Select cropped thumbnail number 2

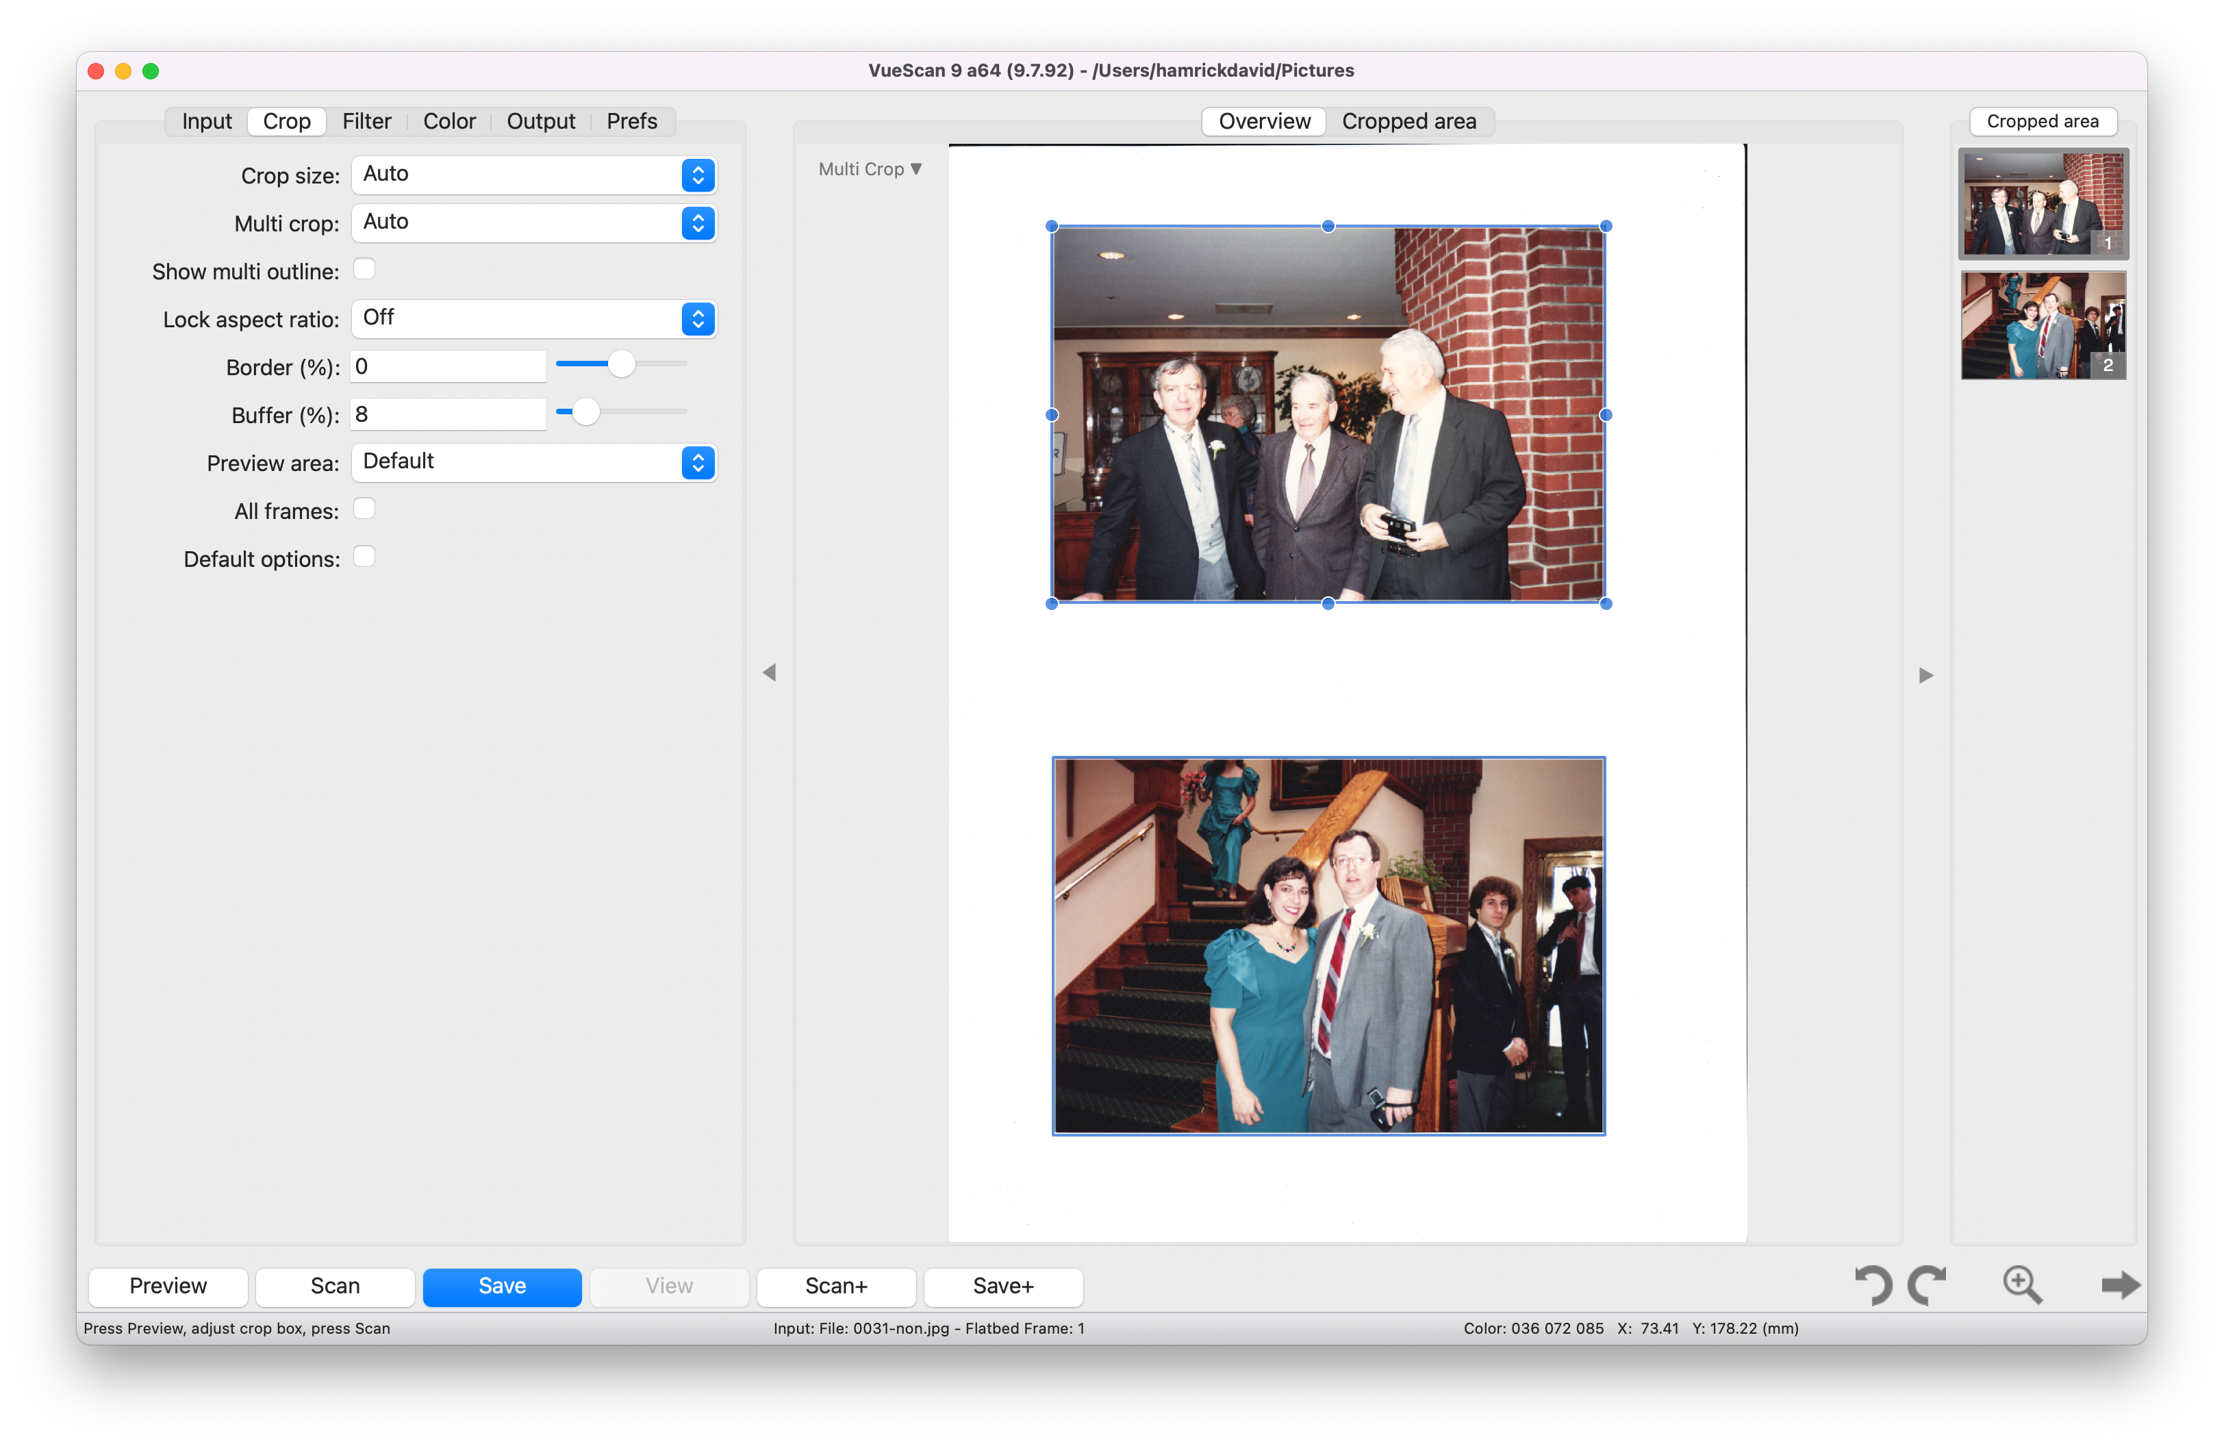tap(2043, 326)
